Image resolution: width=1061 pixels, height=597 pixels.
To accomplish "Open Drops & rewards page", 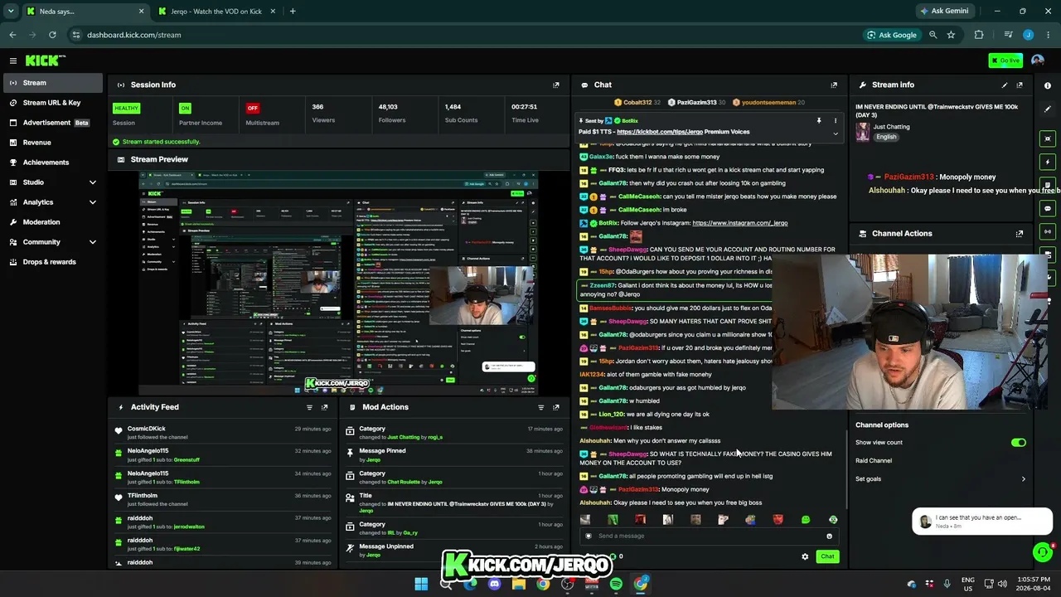I will (x=53, y=262).
